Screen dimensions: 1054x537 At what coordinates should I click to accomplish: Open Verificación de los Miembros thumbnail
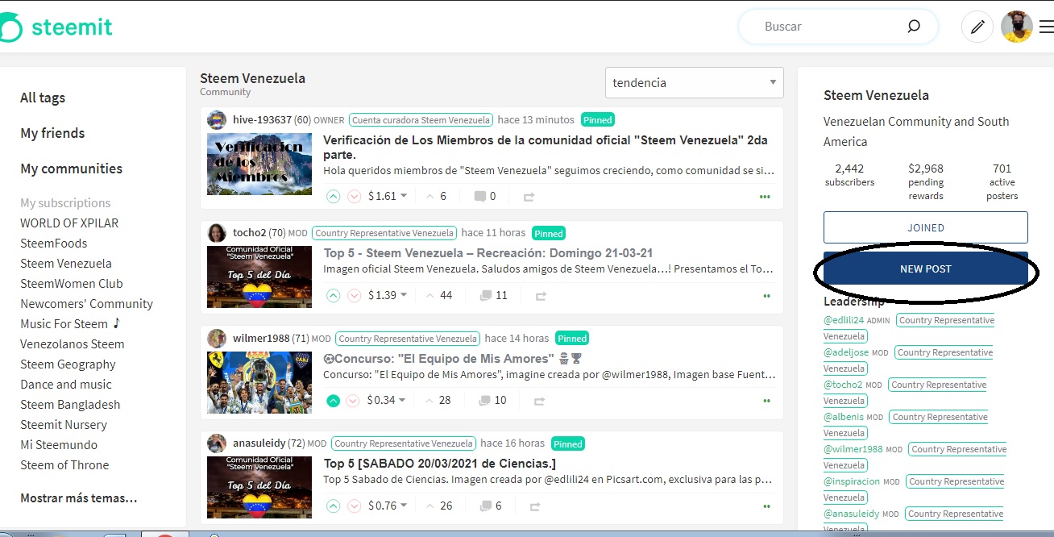(x=259, y=164)
